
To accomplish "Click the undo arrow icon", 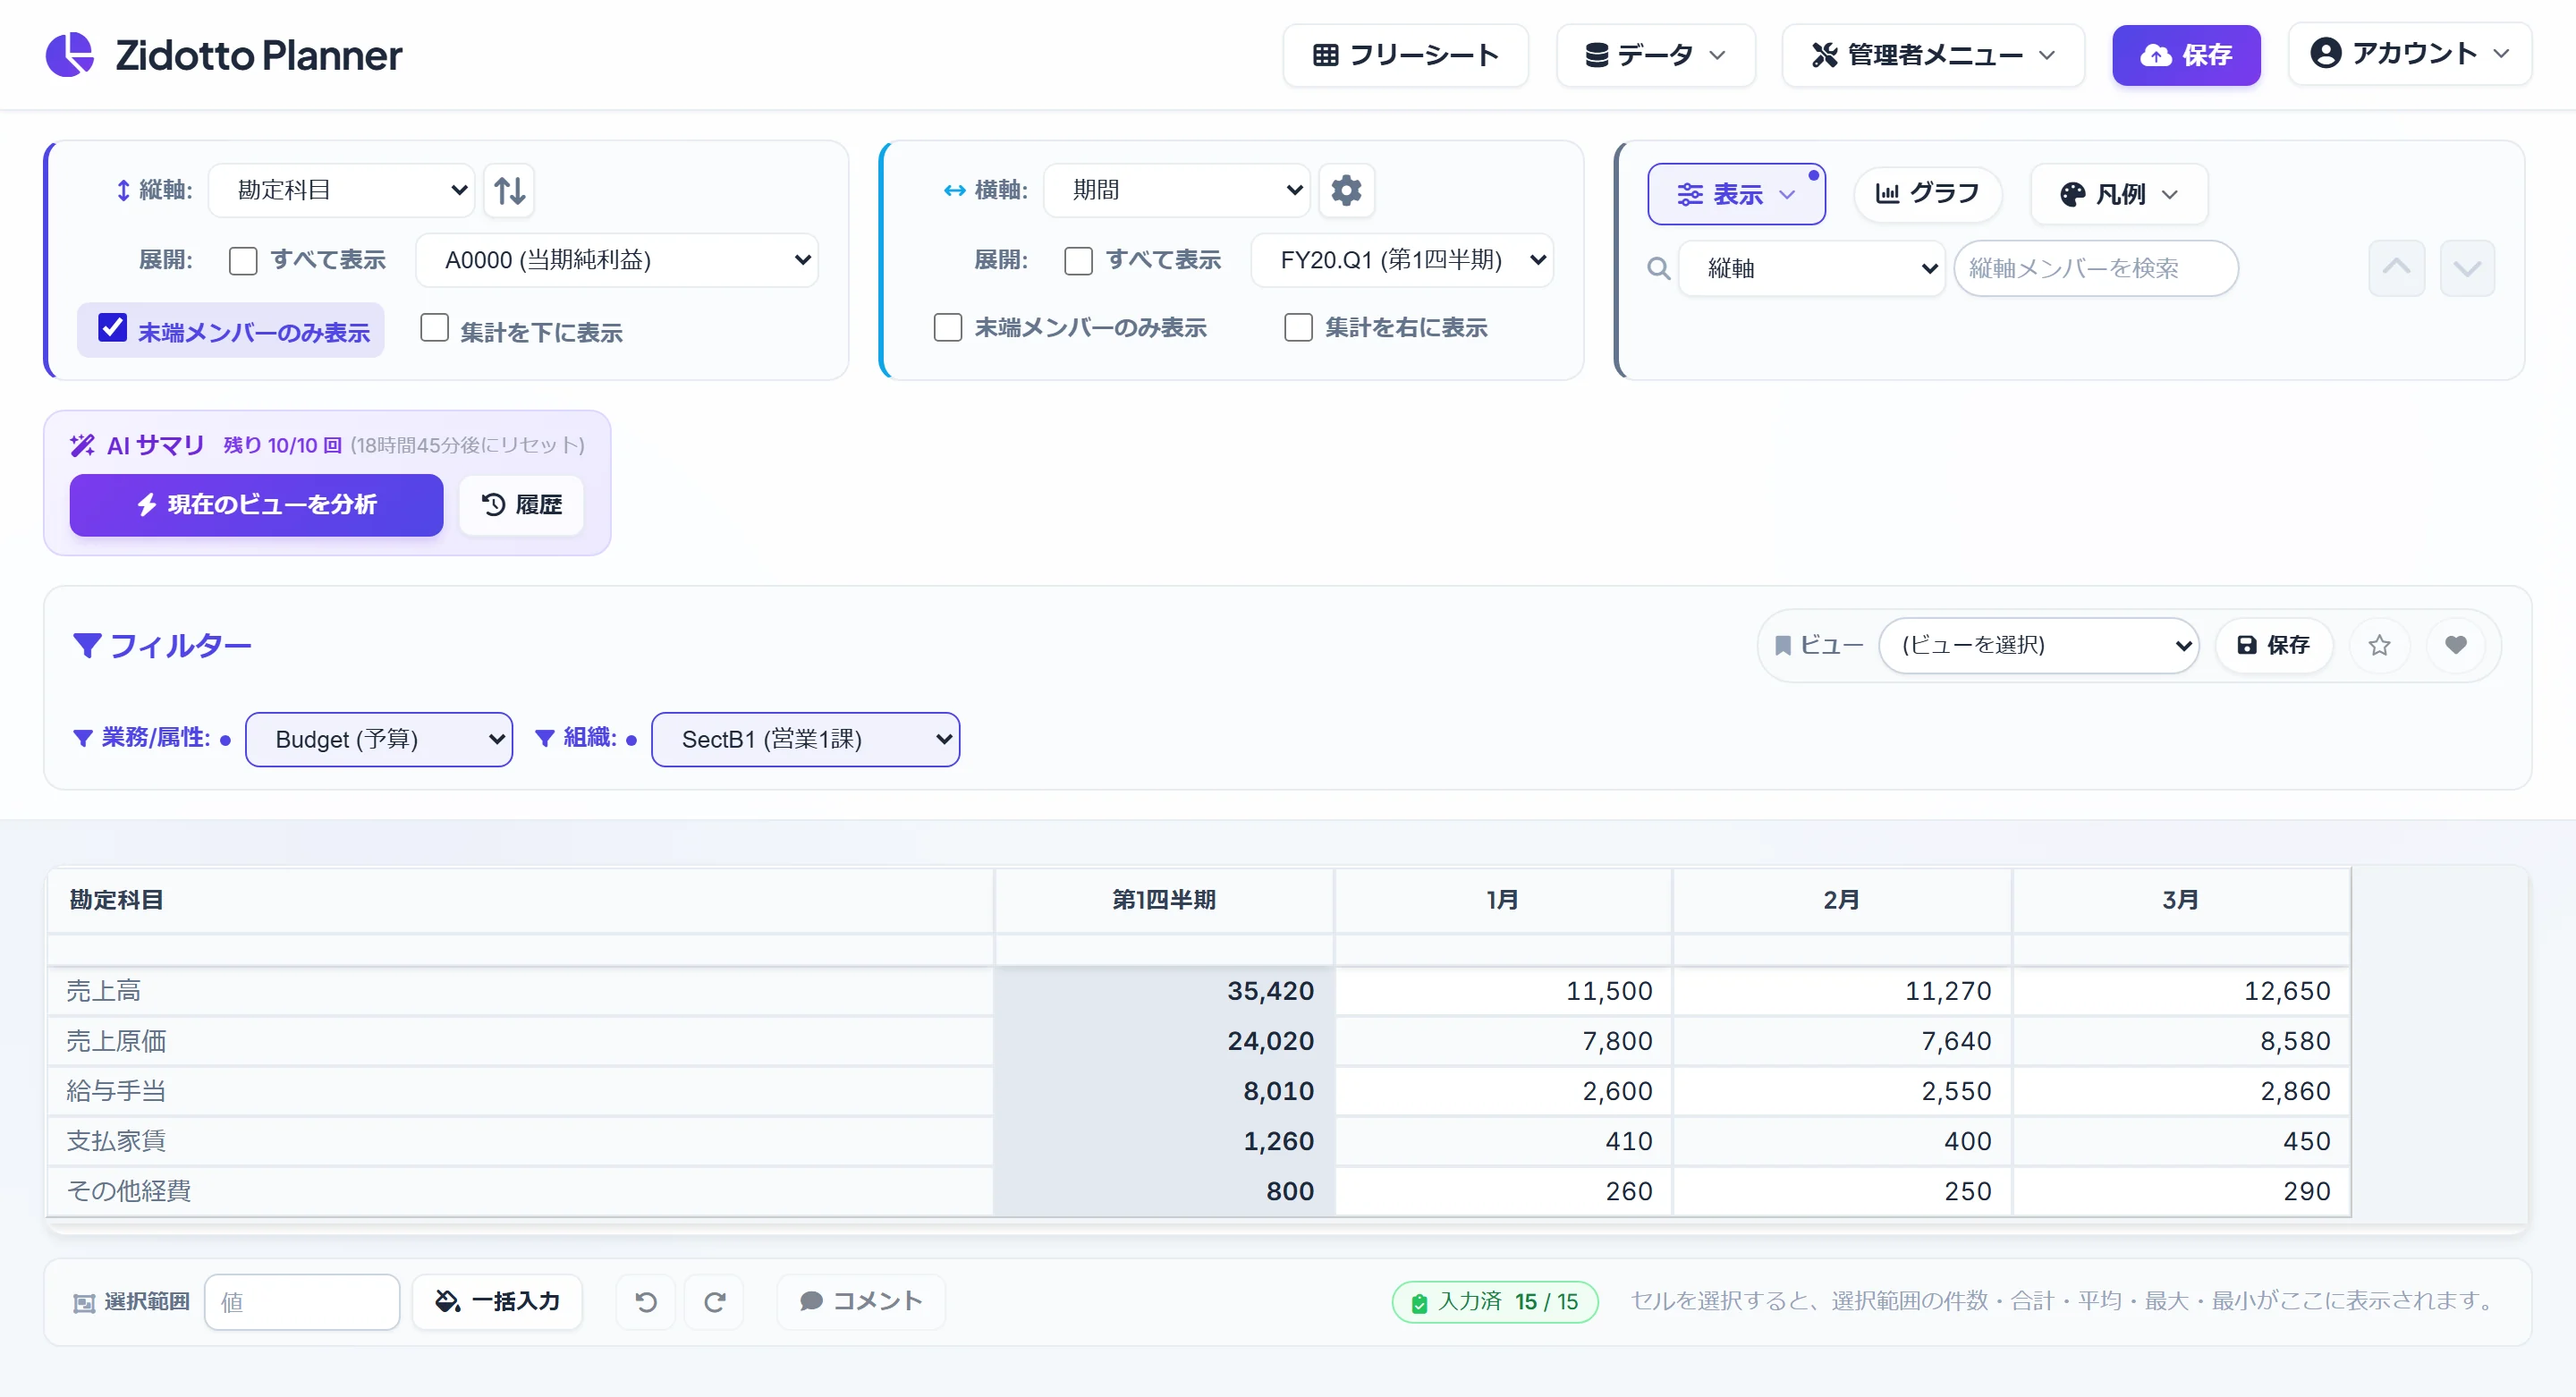I will coord(646,1301).
